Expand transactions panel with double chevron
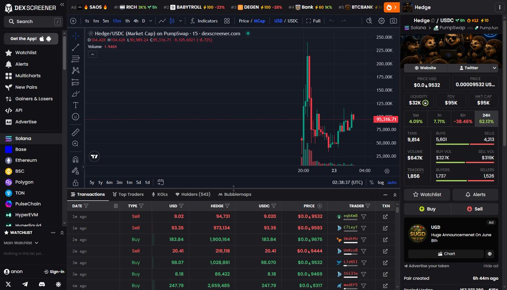This screenshot has width=507, height=290. pyautogui.click(x=395, y=195)
